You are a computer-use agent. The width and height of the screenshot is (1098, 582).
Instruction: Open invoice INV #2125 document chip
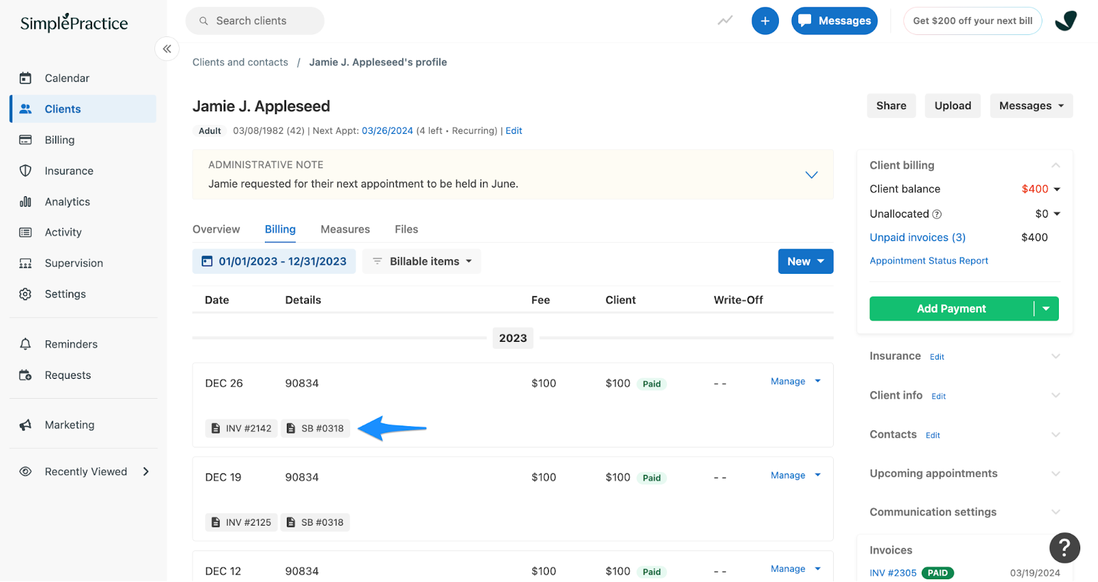pyautogui.click(x=242, y=522)
